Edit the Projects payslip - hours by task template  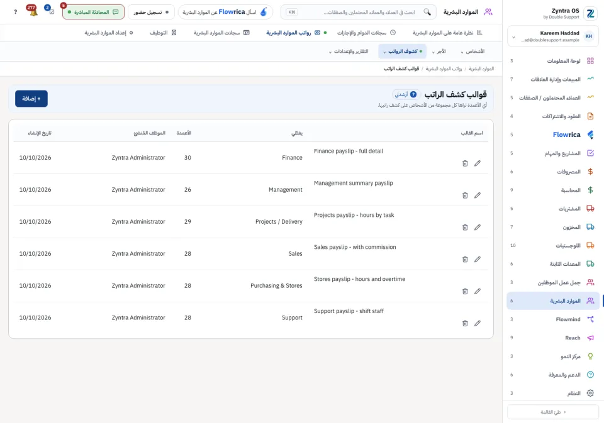tap(478, 227)
